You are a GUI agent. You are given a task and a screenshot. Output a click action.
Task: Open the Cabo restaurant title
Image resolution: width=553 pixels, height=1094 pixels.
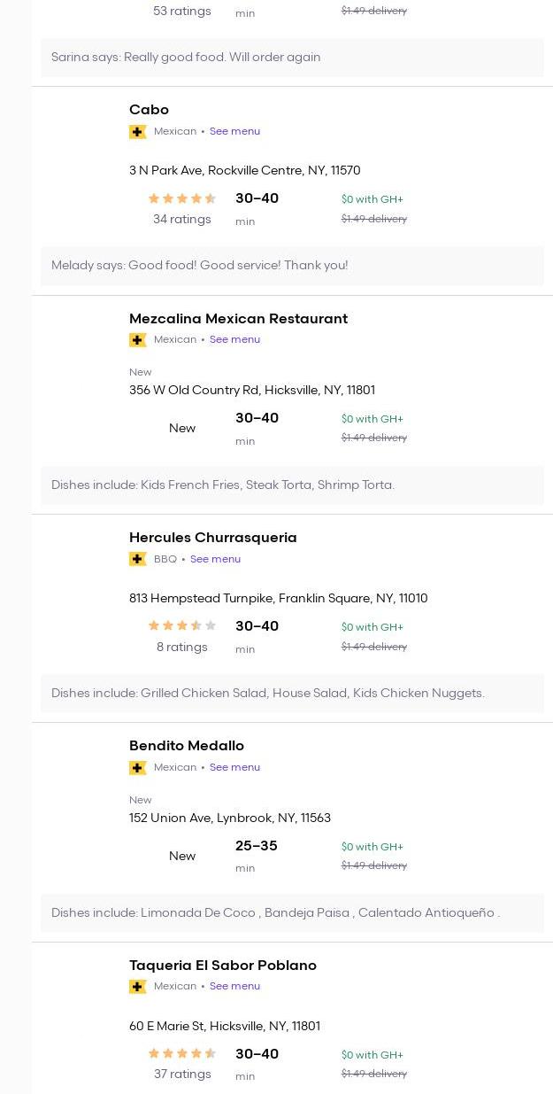[x=149, y=110]
